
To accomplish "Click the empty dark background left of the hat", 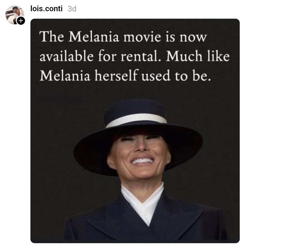I will (x=52, y=128).
